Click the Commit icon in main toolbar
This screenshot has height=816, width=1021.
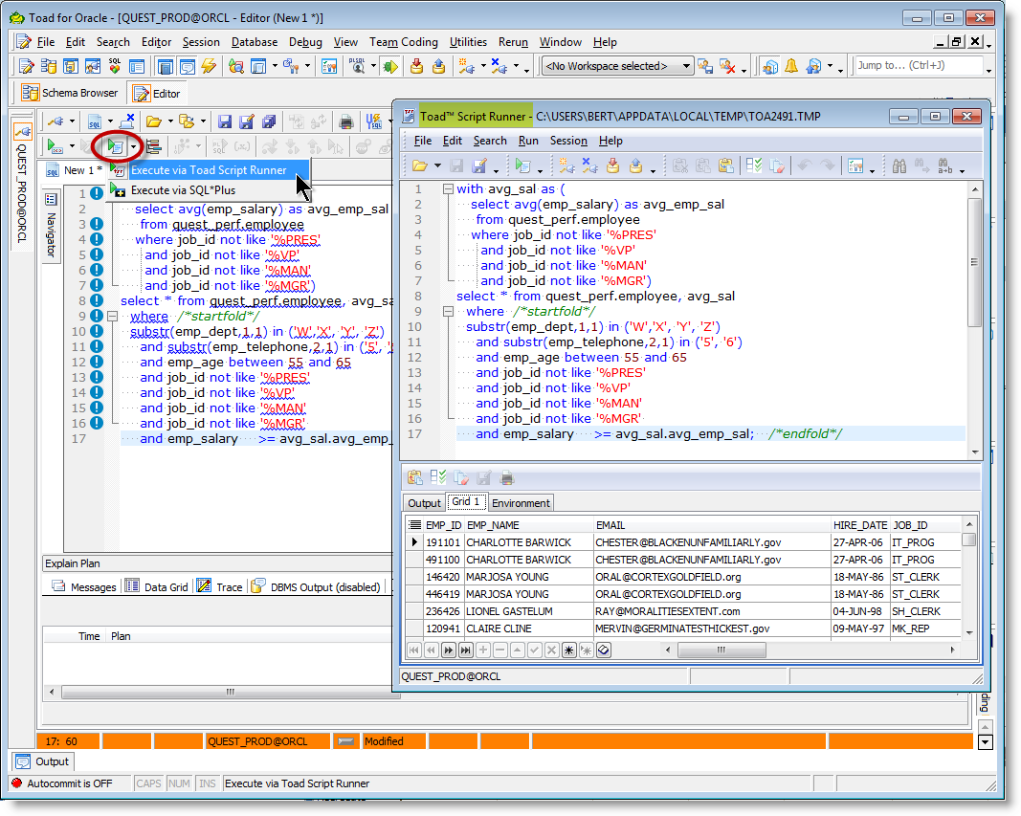tap(417, 66)
